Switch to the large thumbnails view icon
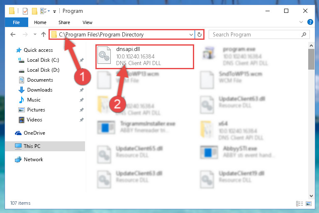Image resolution: width=319 pixels, height=213 pixels. click(x=309, y=203)
